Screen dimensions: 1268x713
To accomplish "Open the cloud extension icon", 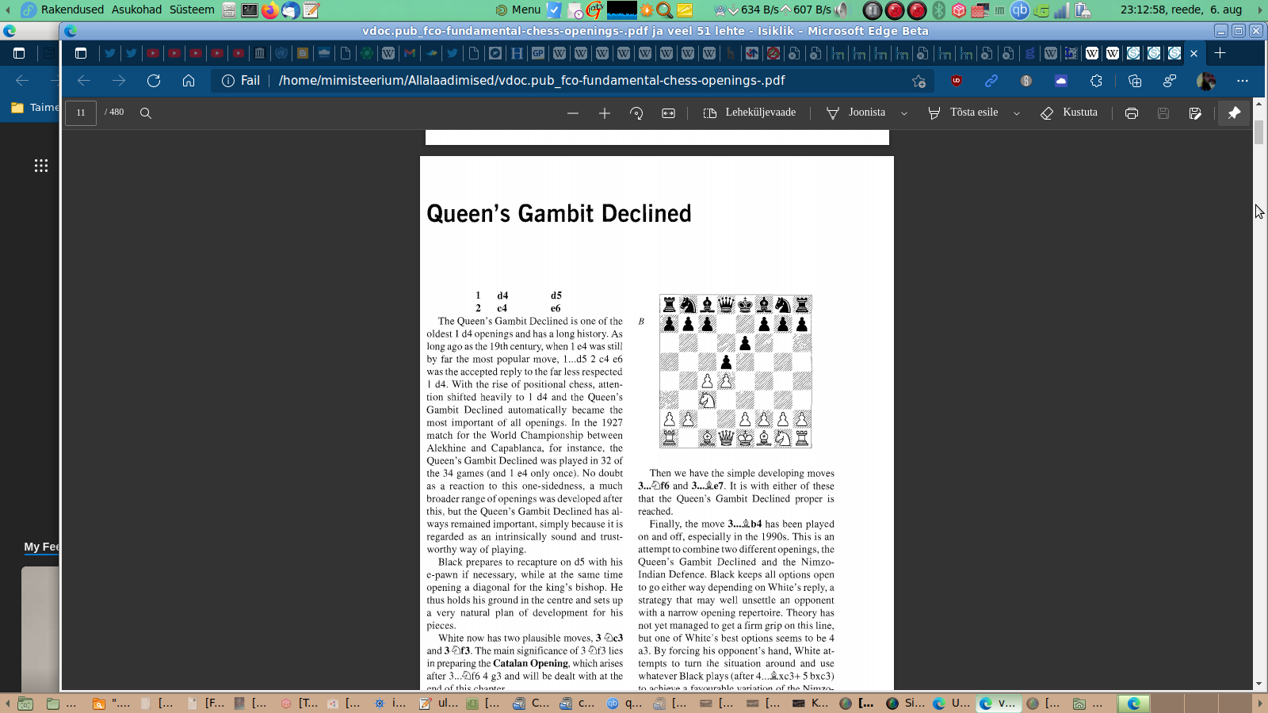I will tap(1061, 81).
